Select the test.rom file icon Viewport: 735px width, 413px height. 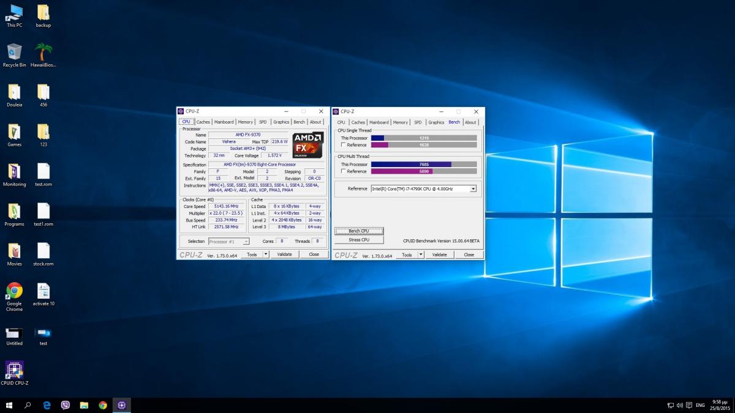pos(43,176)
